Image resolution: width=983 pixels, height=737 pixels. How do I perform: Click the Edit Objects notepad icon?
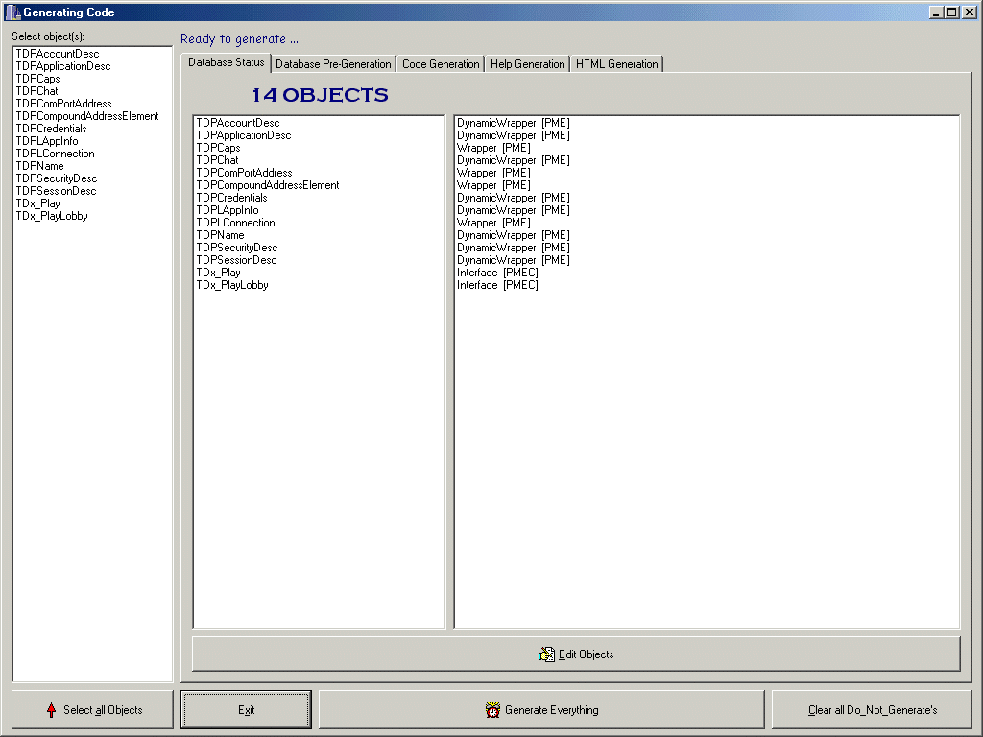[547, 654]
